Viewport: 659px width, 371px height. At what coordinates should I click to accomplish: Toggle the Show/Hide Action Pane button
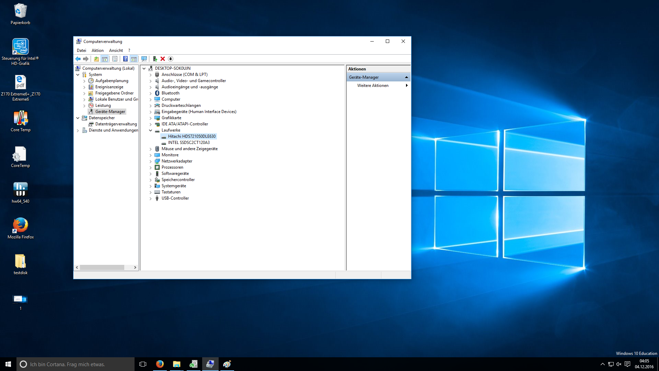pos(134,59)
